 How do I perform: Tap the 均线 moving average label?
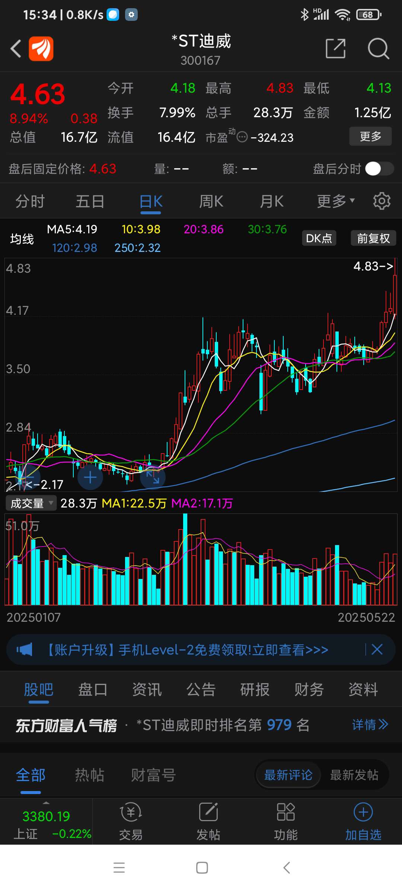point(22,239)
